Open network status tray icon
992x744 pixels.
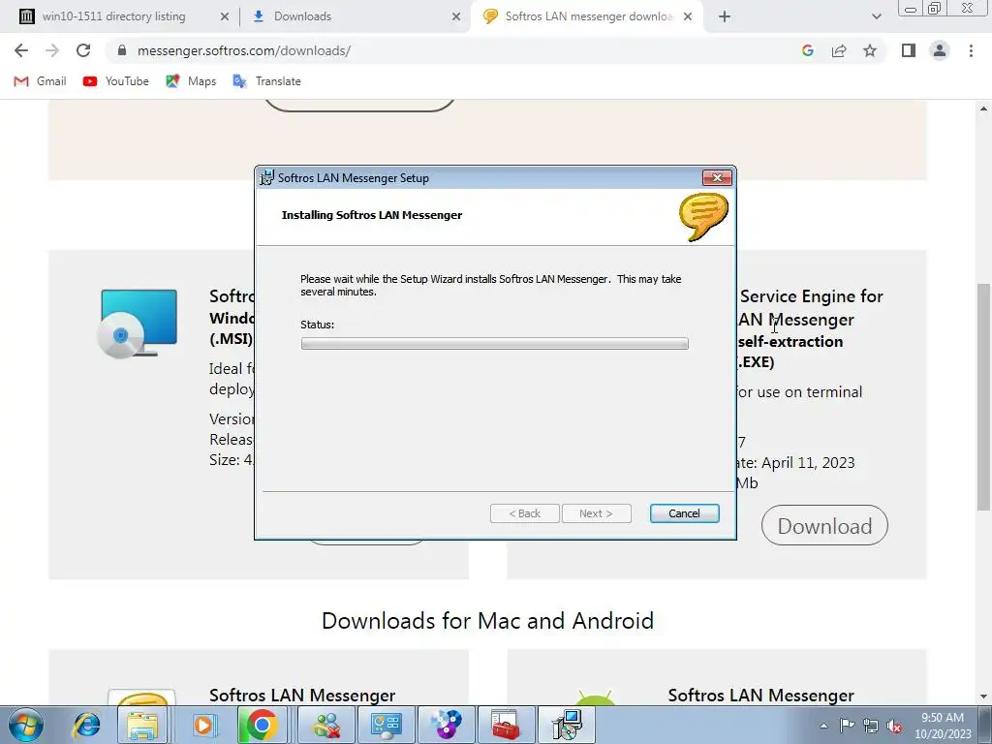click(x=871, y=726)
